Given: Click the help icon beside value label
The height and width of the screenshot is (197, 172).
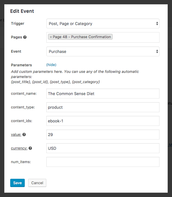Looking at the screenshot, I should 24,135.
